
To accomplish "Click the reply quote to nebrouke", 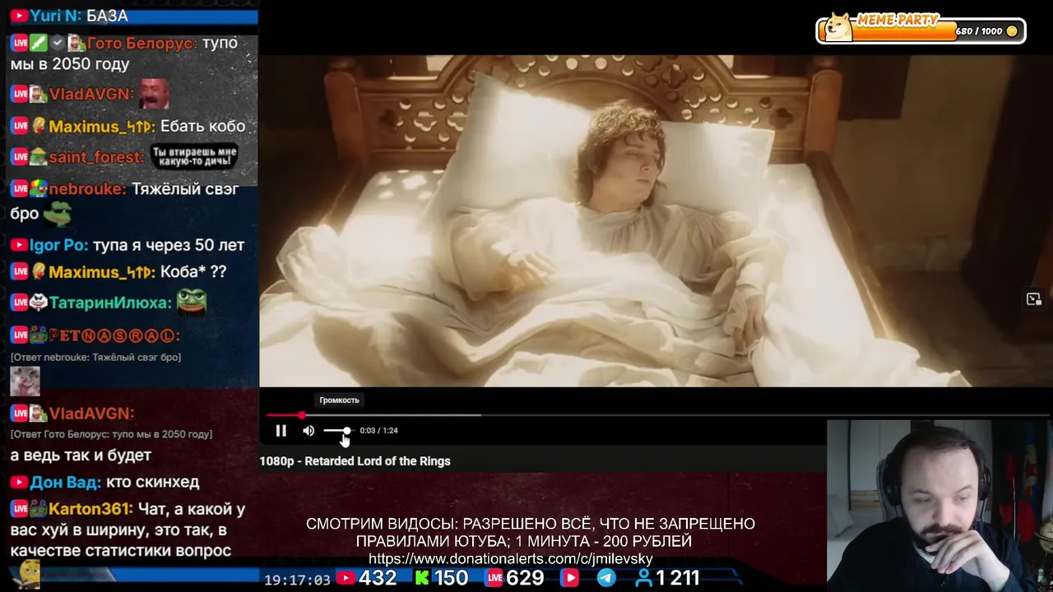I will coord(95,357).
